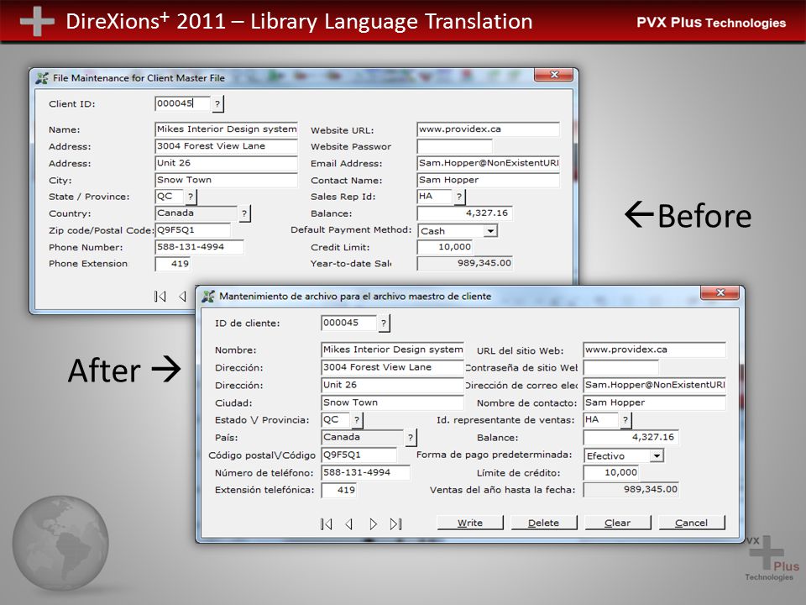The image size is (806, 605).
Task: Click the Código postal field Q9F5Q1
Action: click(359, 455)
